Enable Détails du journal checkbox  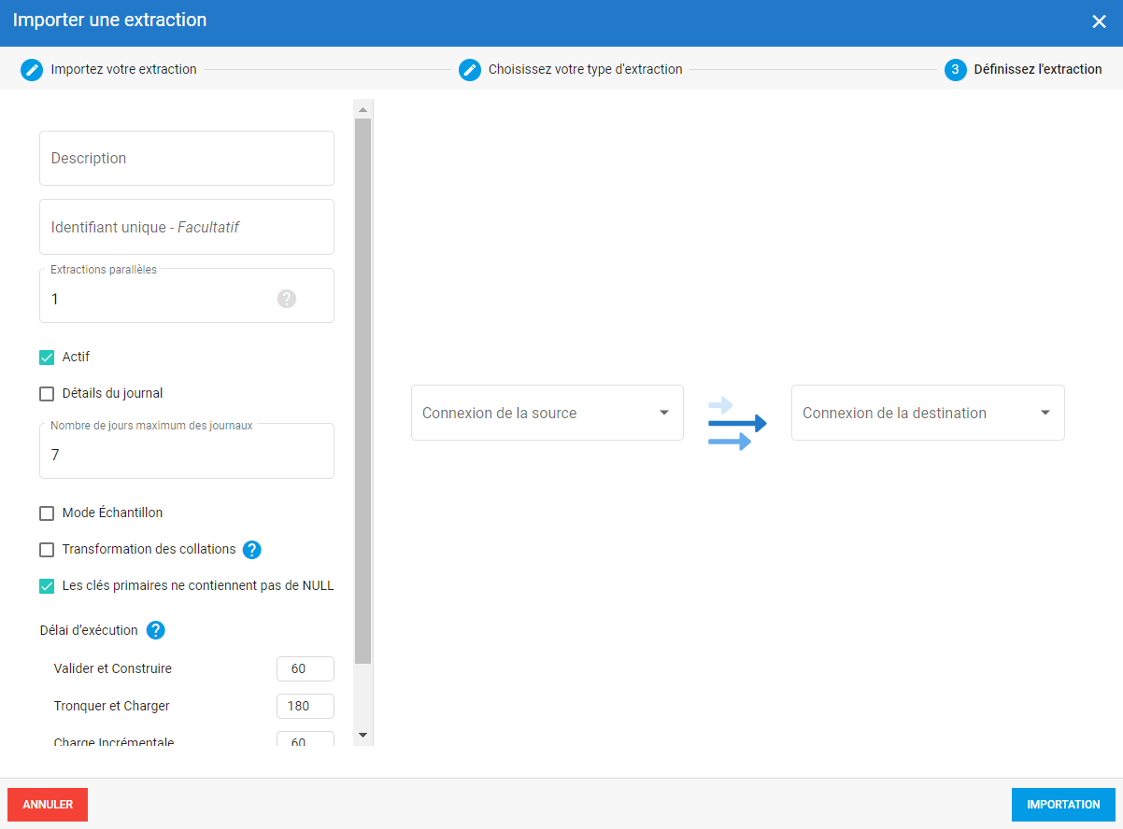click(47, 394)
